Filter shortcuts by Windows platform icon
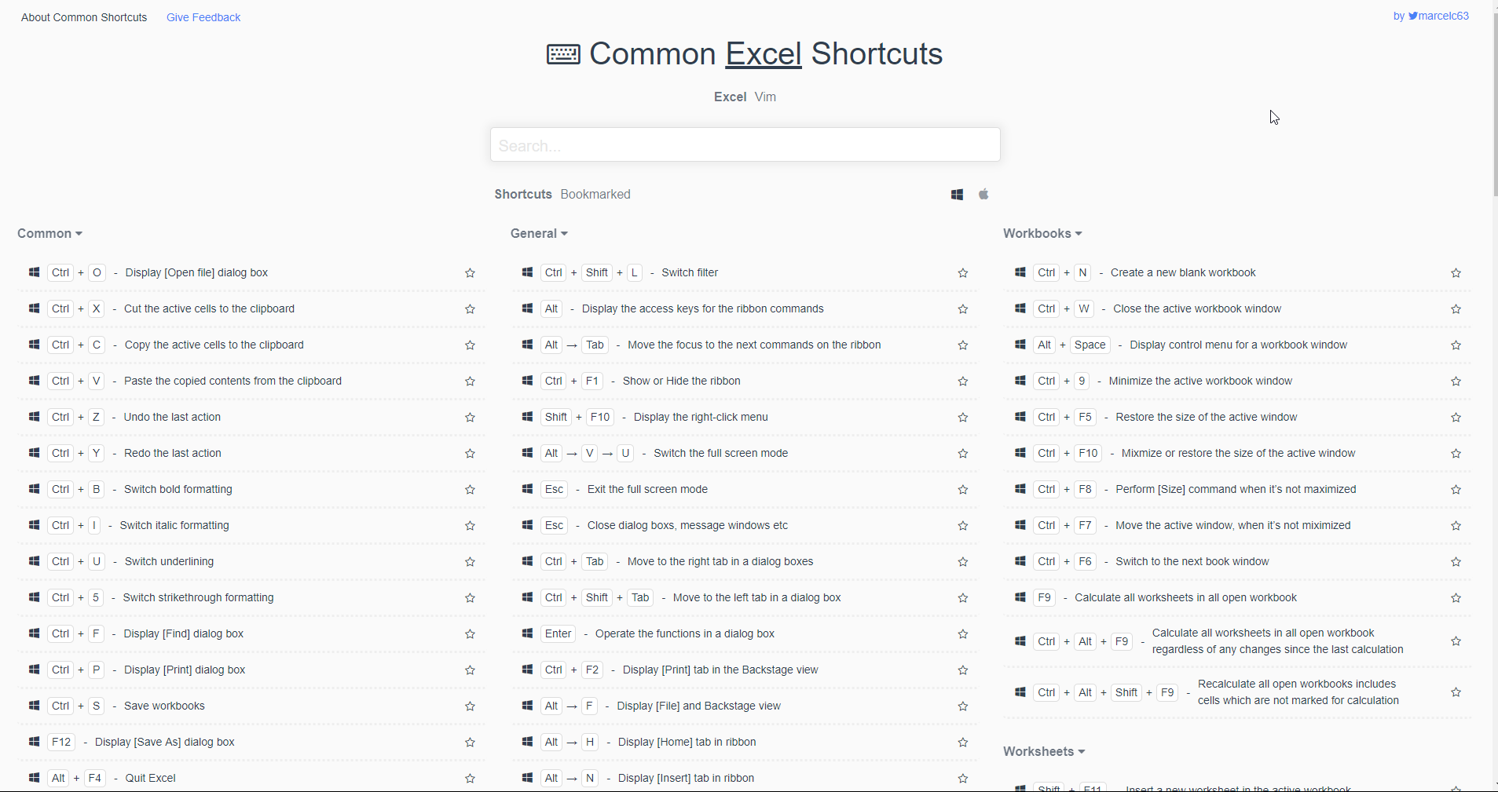1498x792 pixels. coord(957,195)
